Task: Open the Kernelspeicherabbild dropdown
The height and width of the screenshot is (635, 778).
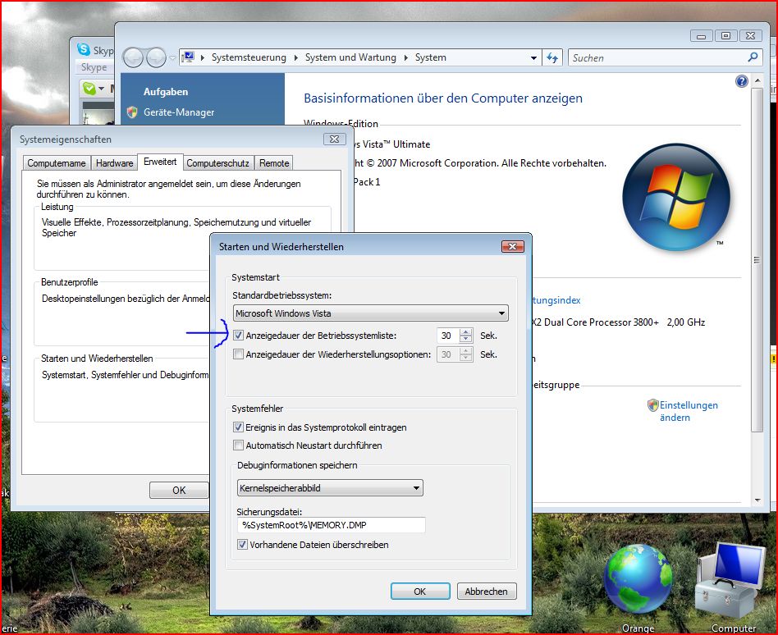Action: coord(330,488)
